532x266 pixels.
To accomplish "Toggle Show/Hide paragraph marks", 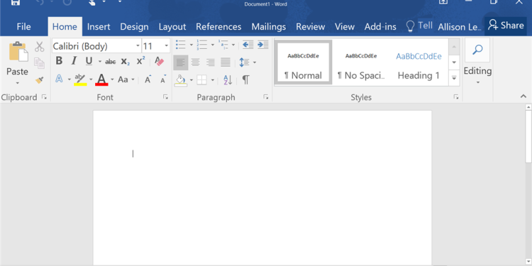I will pos(245,80).
